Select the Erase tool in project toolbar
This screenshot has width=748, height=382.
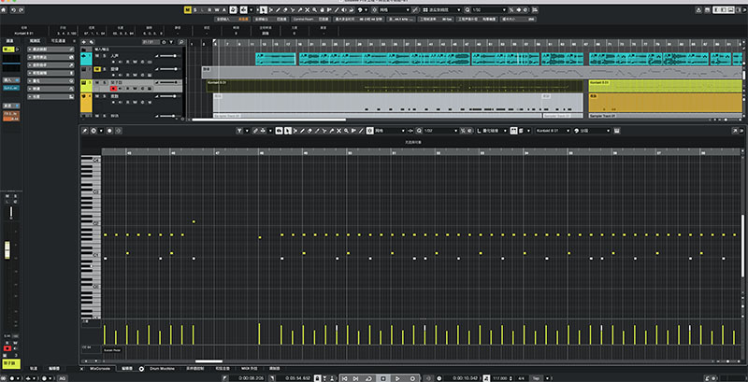[285, 9]
